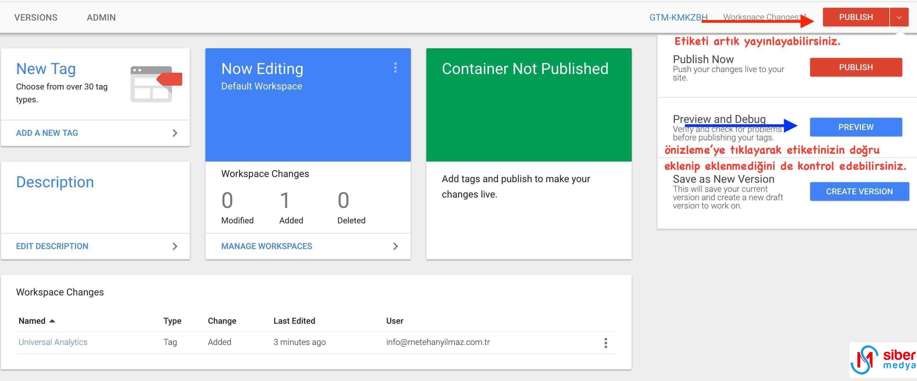Open the Universal Analytics tag link
Screen dimensions: 917x381
pyautogui.click(x=53, y=342)
